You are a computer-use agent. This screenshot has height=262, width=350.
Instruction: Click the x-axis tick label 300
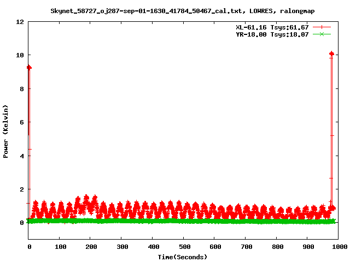pos(122,247)
